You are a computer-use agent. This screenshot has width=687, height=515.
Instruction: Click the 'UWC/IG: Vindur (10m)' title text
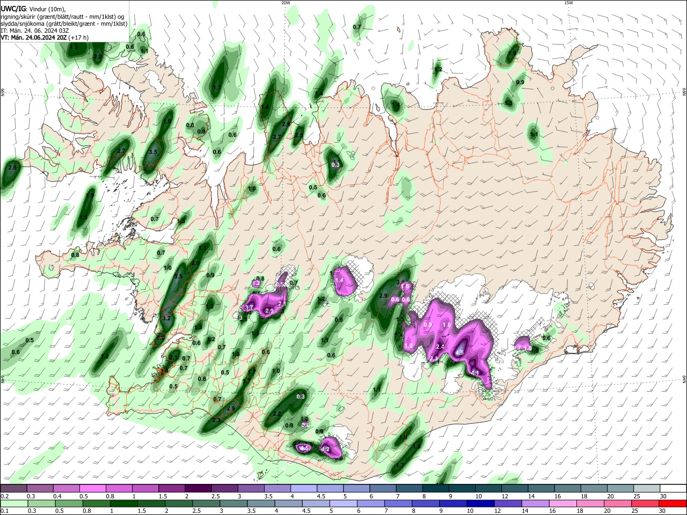[x=33, y=9]
